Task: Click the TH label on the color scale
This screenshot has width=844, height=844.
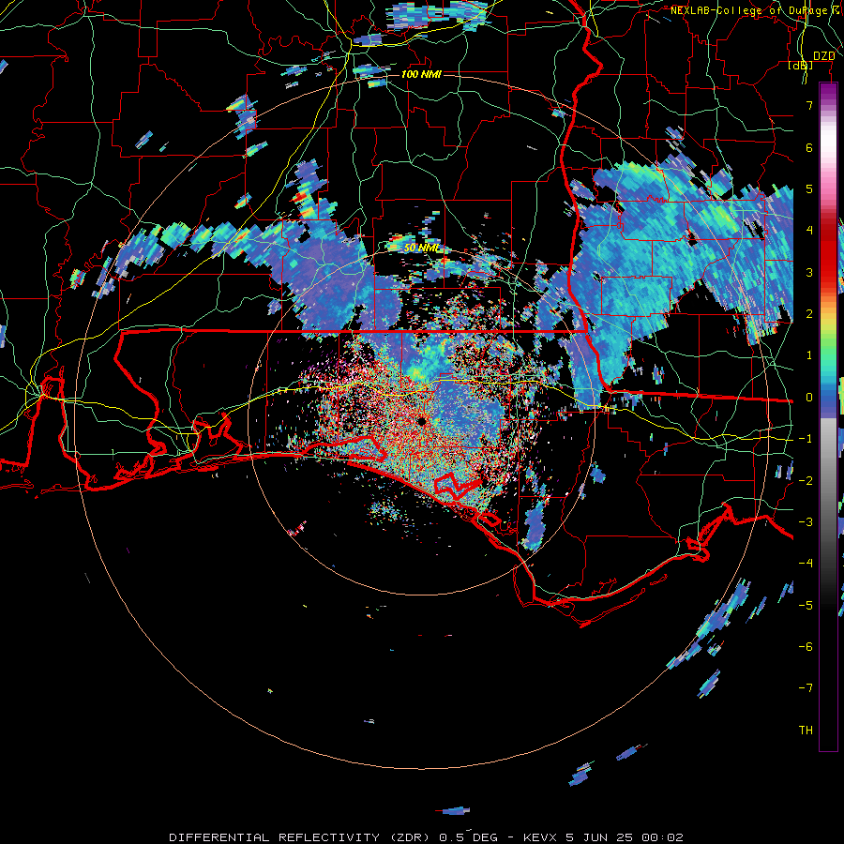Action: coord(806,731)
